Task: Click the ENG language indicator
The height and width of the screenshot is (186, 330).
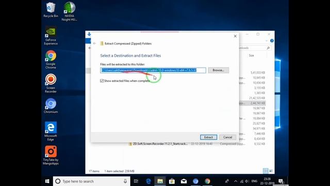Action: 254,181
